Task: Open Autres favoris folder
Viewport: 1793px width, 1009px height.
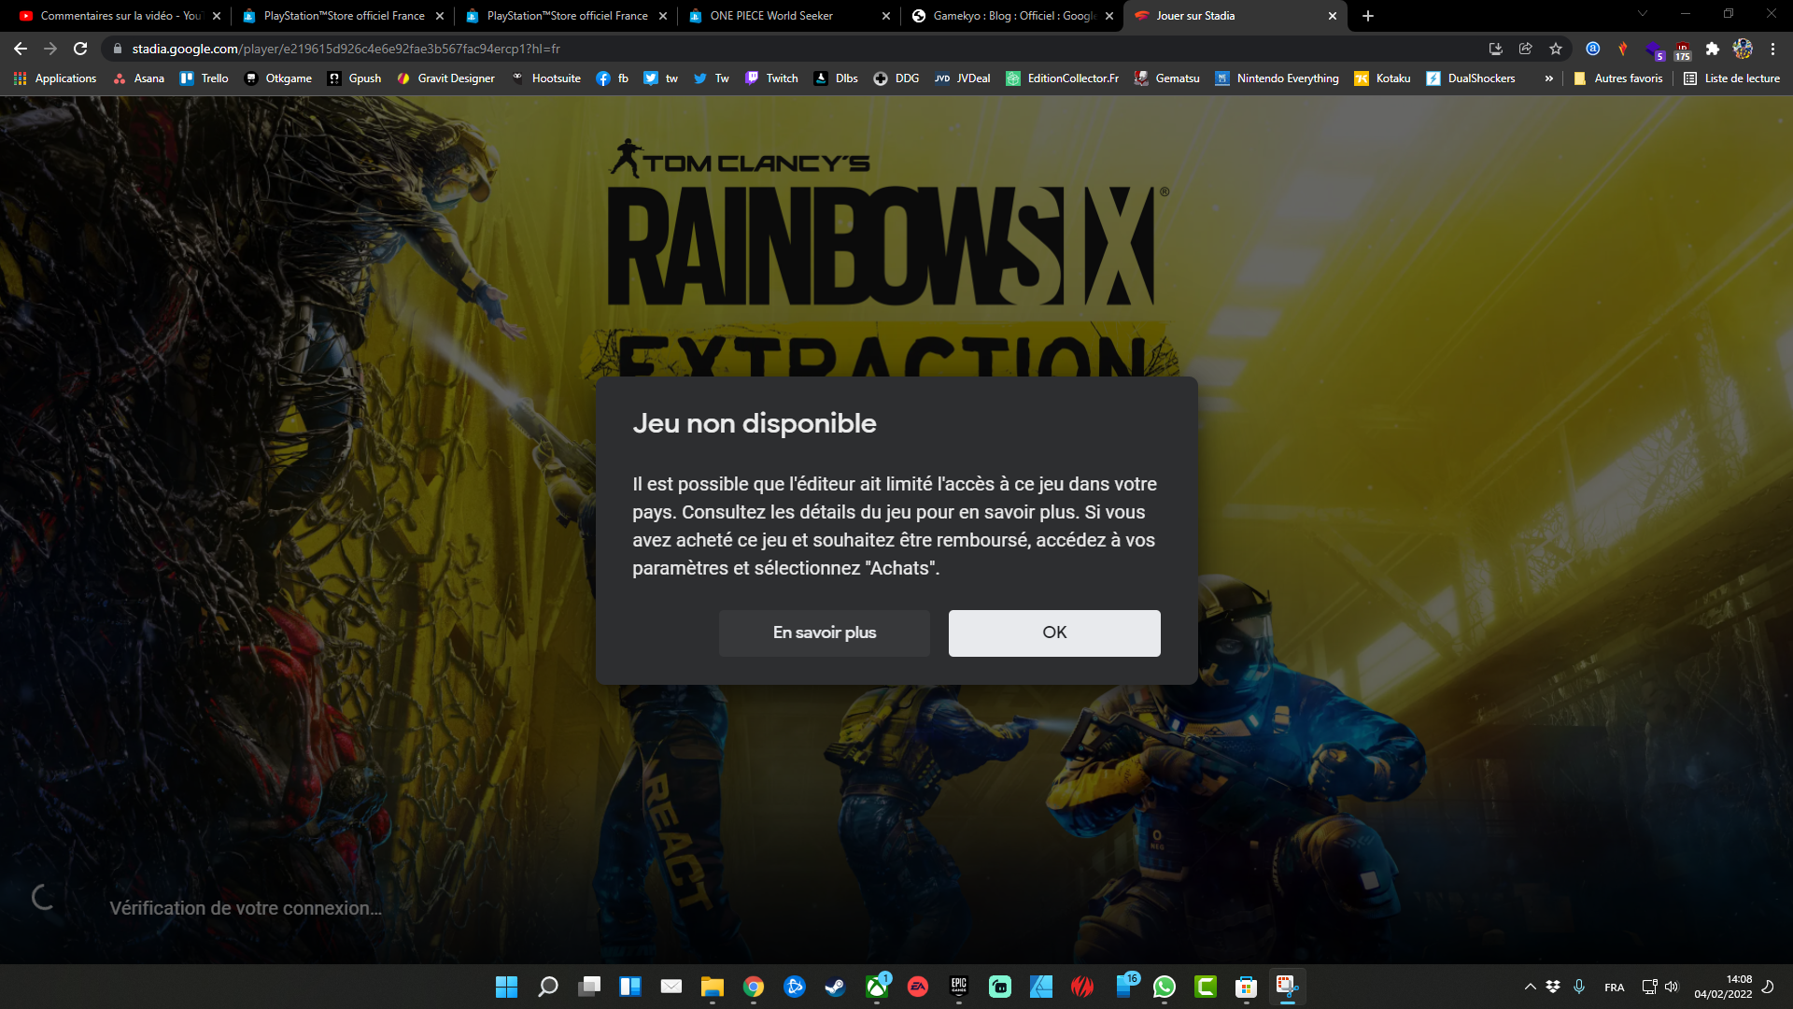Action: coord(1618,78)
